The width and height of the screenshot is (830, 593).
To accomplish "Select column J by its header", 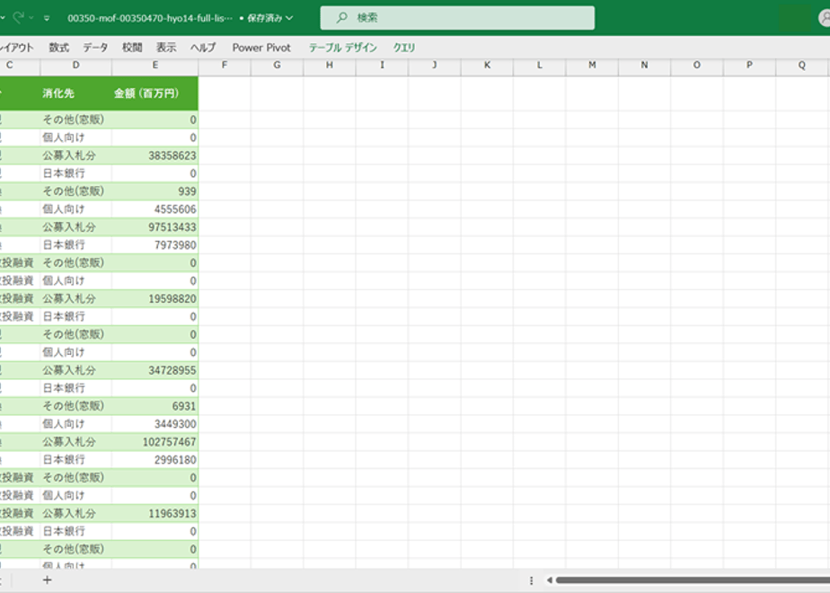I will point(435,65).
